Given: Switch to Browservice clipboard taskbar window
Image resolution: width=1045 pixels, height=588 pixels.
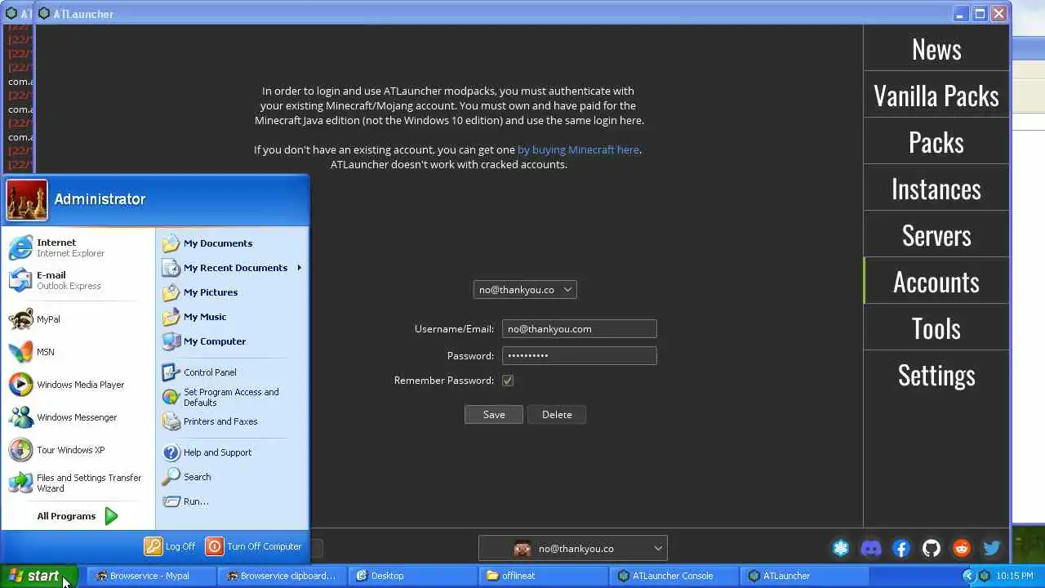Looking at the screenshot, I should coord(282,576).
